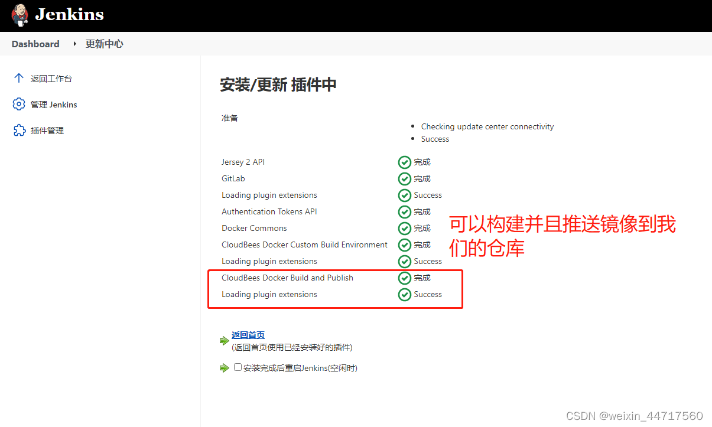Click check icon for CloudBees Docker Custom Build Environment
This screenshot has height=427, width=712.
click(x=405, y=245)
